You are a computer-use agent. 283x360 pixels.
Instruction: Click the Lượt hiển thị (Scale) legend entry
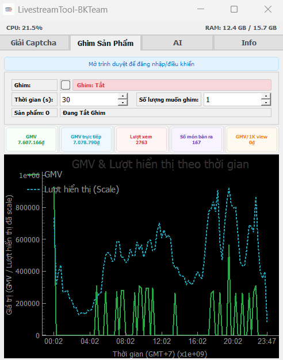(72, 189)
